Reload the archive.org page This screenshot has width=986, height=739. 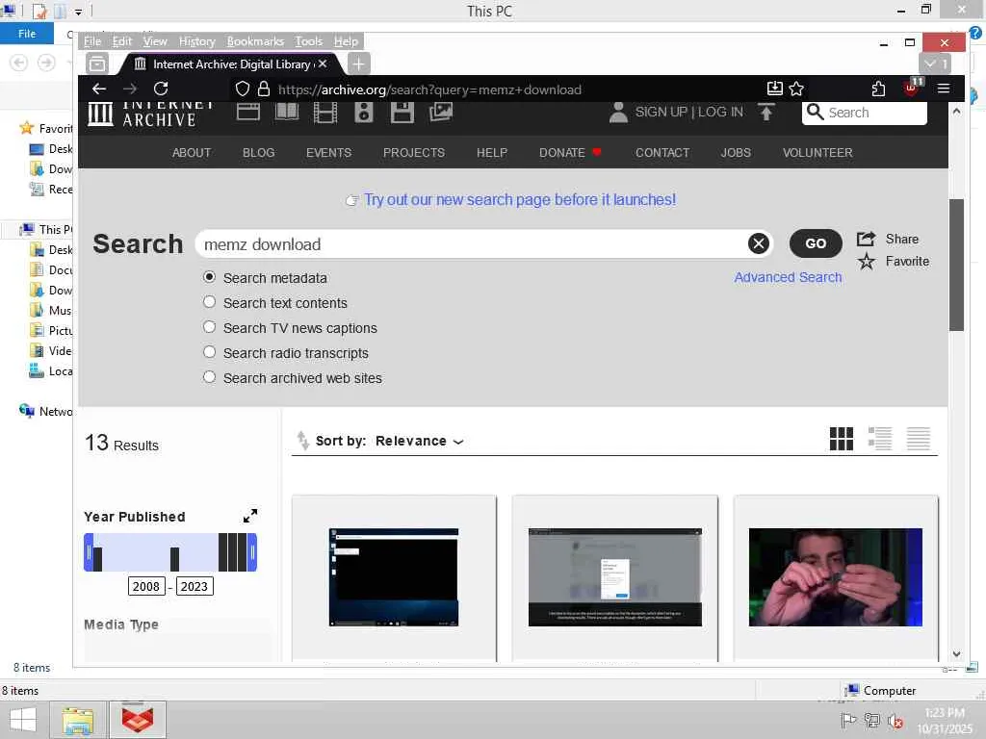[161, 89]
